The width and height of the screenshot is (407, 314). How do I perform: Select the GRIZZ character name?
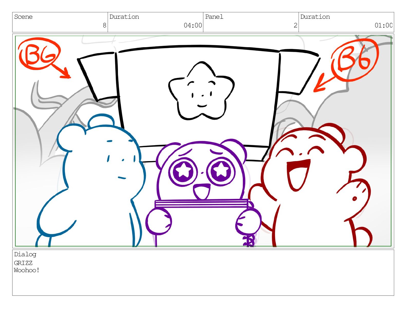[x=23, y=263]
